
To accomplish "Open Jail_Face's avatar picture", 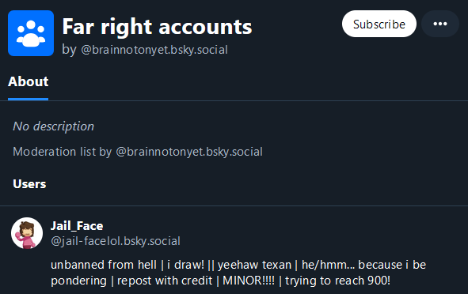I will pos(27,233).
